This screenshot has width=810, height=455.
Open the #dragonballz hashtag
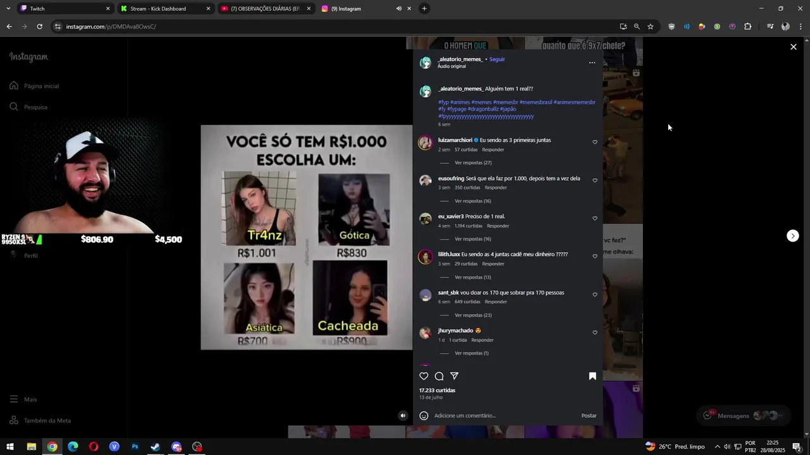[x=483, y=109]
